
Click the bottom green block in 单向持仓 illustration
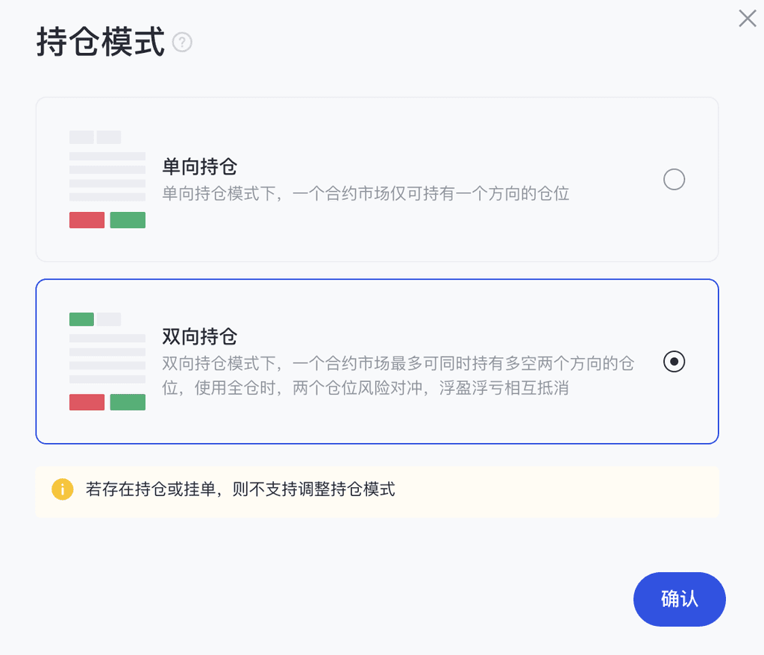coord(128,220)
